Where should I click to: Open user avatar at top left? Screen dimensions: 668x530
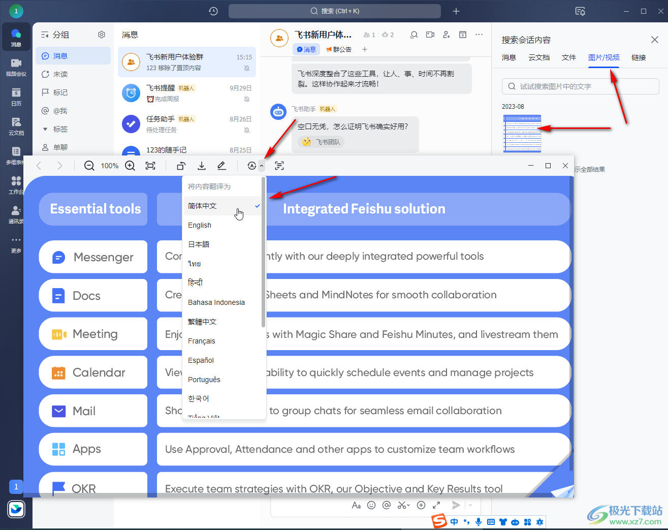coord(16,11)
